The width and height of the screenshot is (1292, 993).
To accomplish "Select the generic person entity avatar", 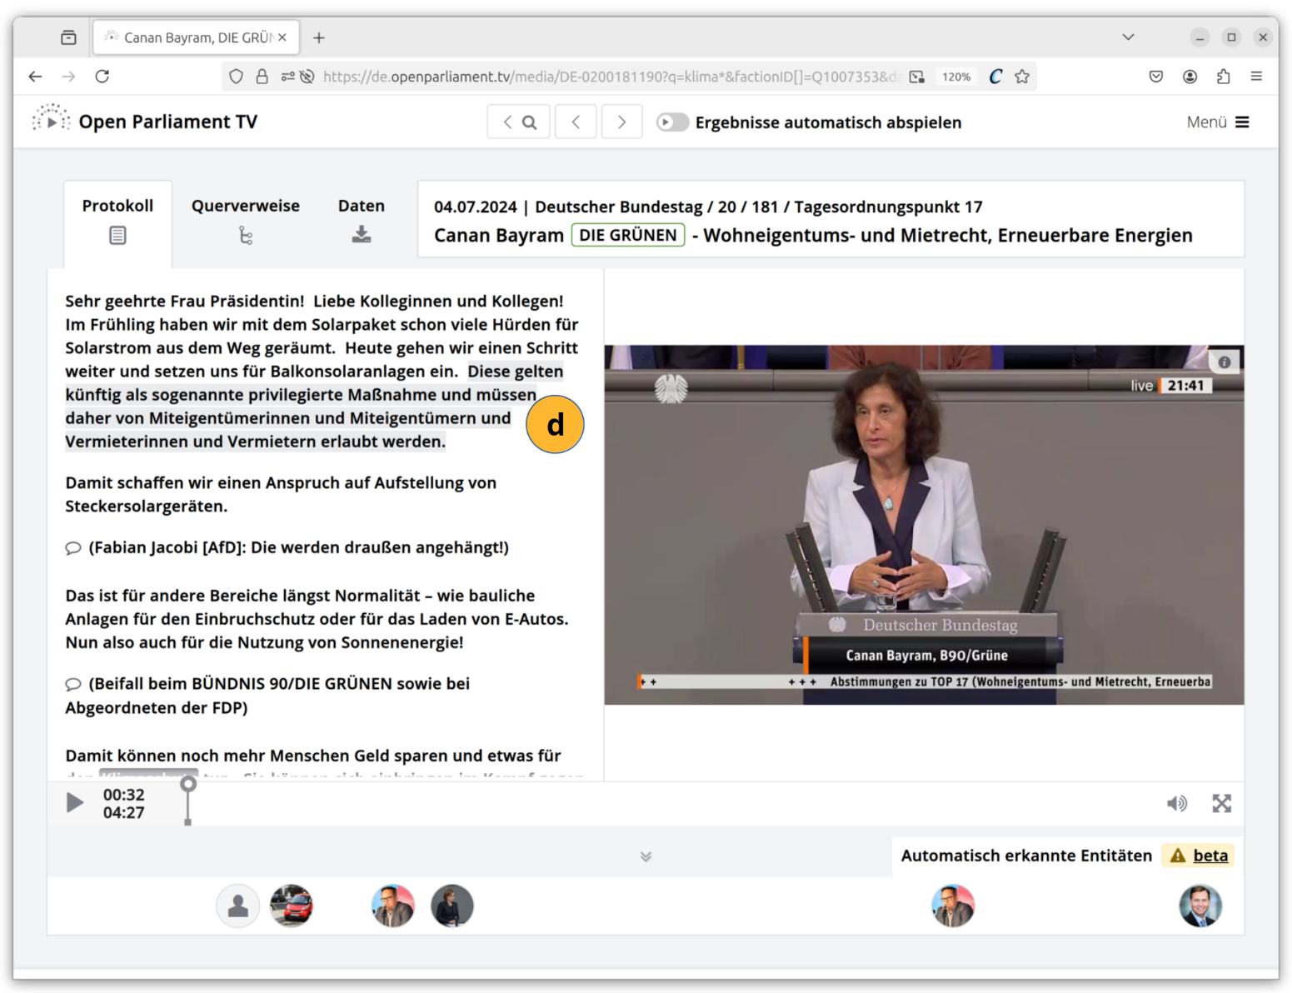I will (238, 906).
